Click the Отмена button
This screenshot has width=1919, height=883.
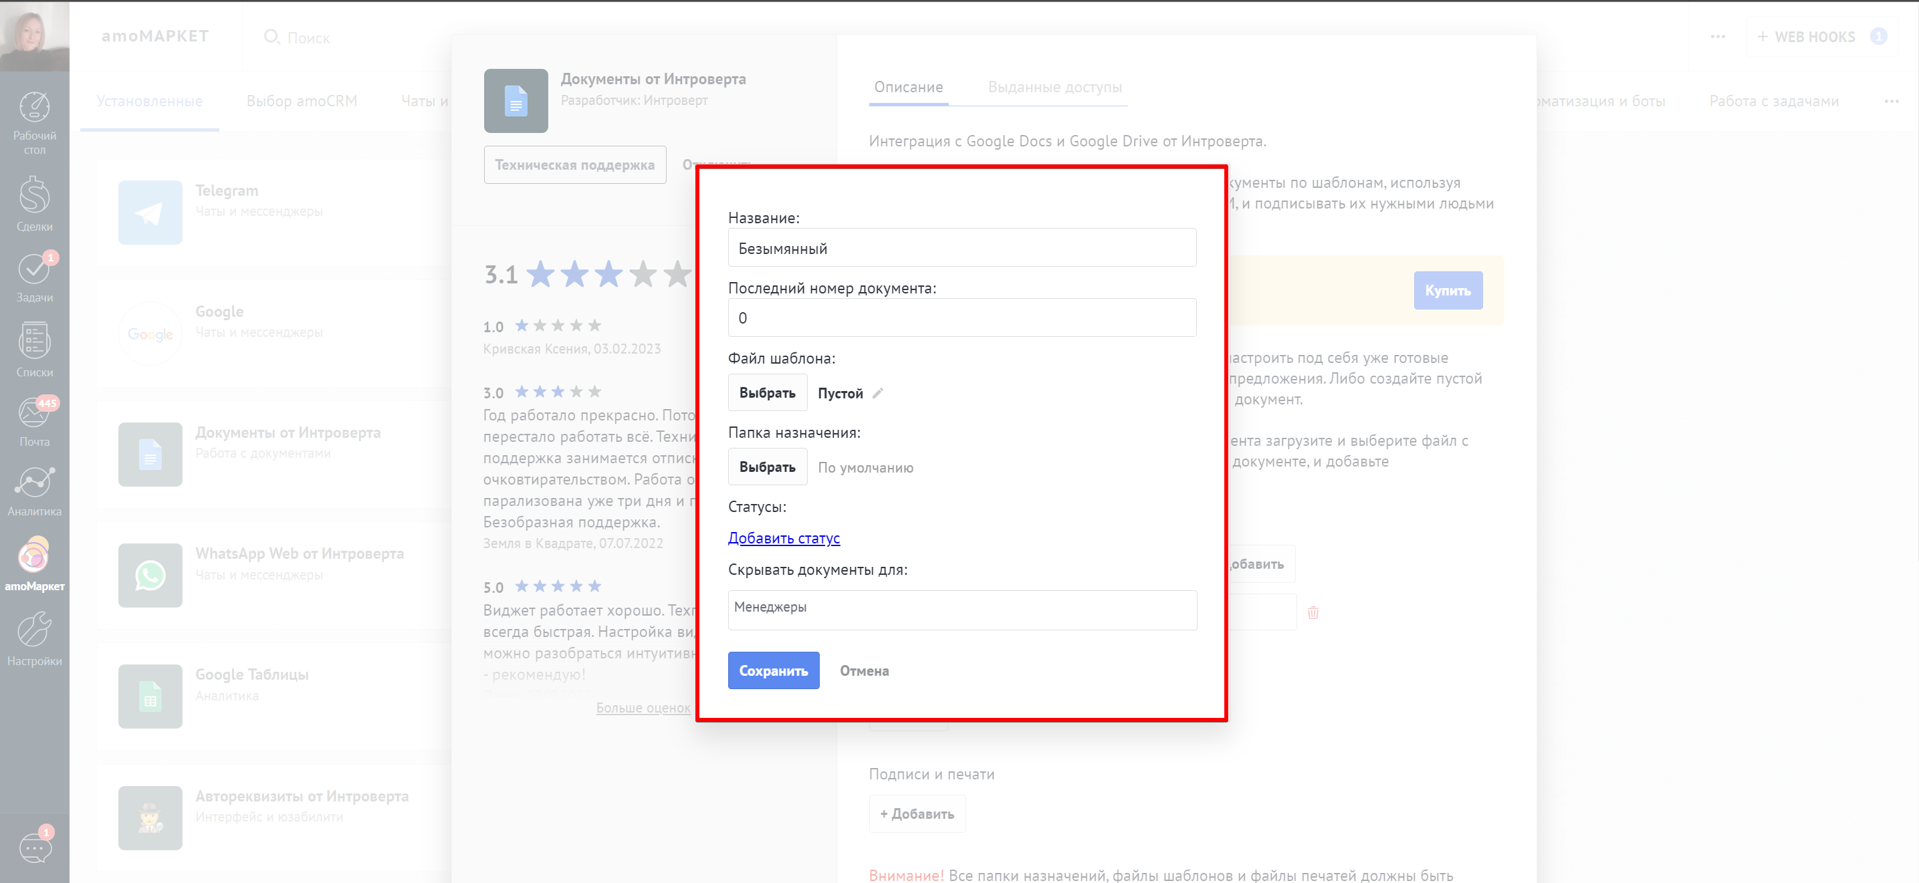(x=864, y=671)
